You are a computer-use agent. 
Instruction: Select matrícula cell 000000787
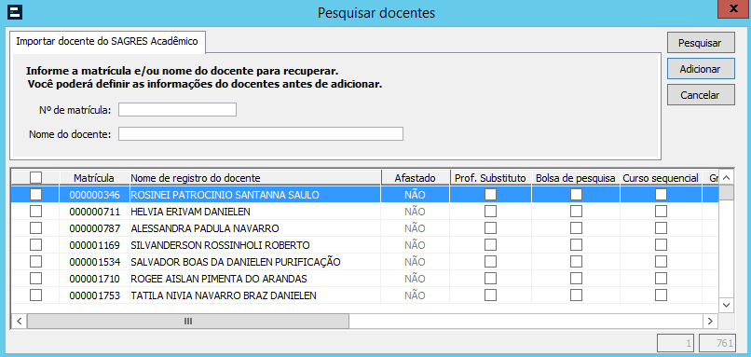(94, 228)
